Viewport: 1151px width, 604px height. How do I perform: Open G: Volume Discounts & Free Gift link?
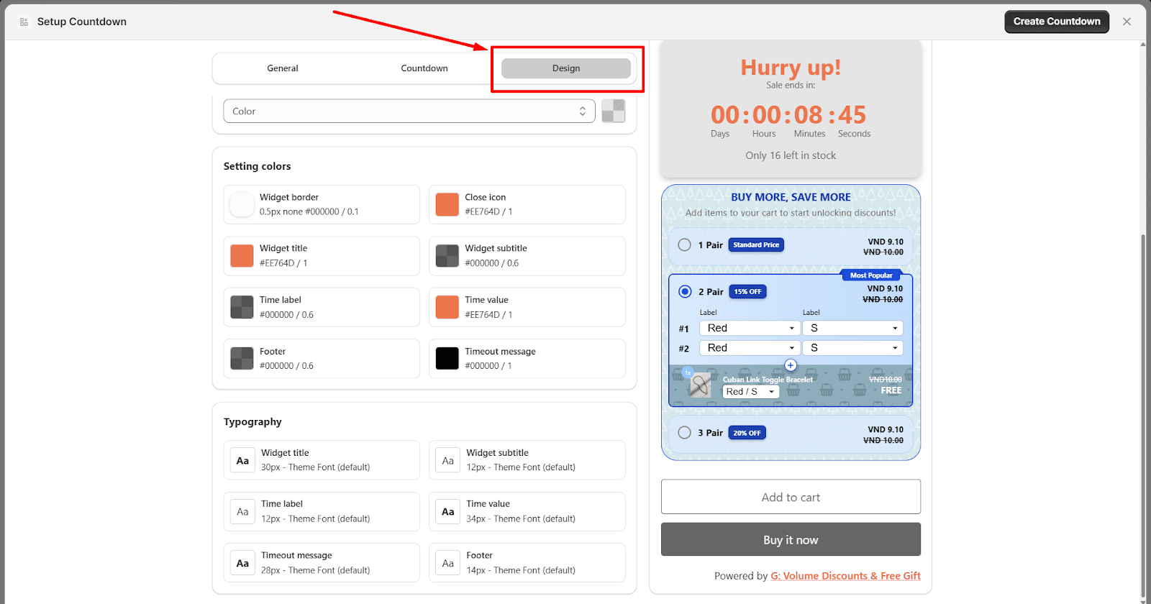[x=845, y=576]
